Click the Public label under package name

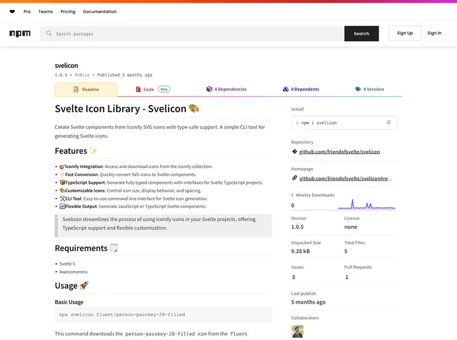pos(82,75)
